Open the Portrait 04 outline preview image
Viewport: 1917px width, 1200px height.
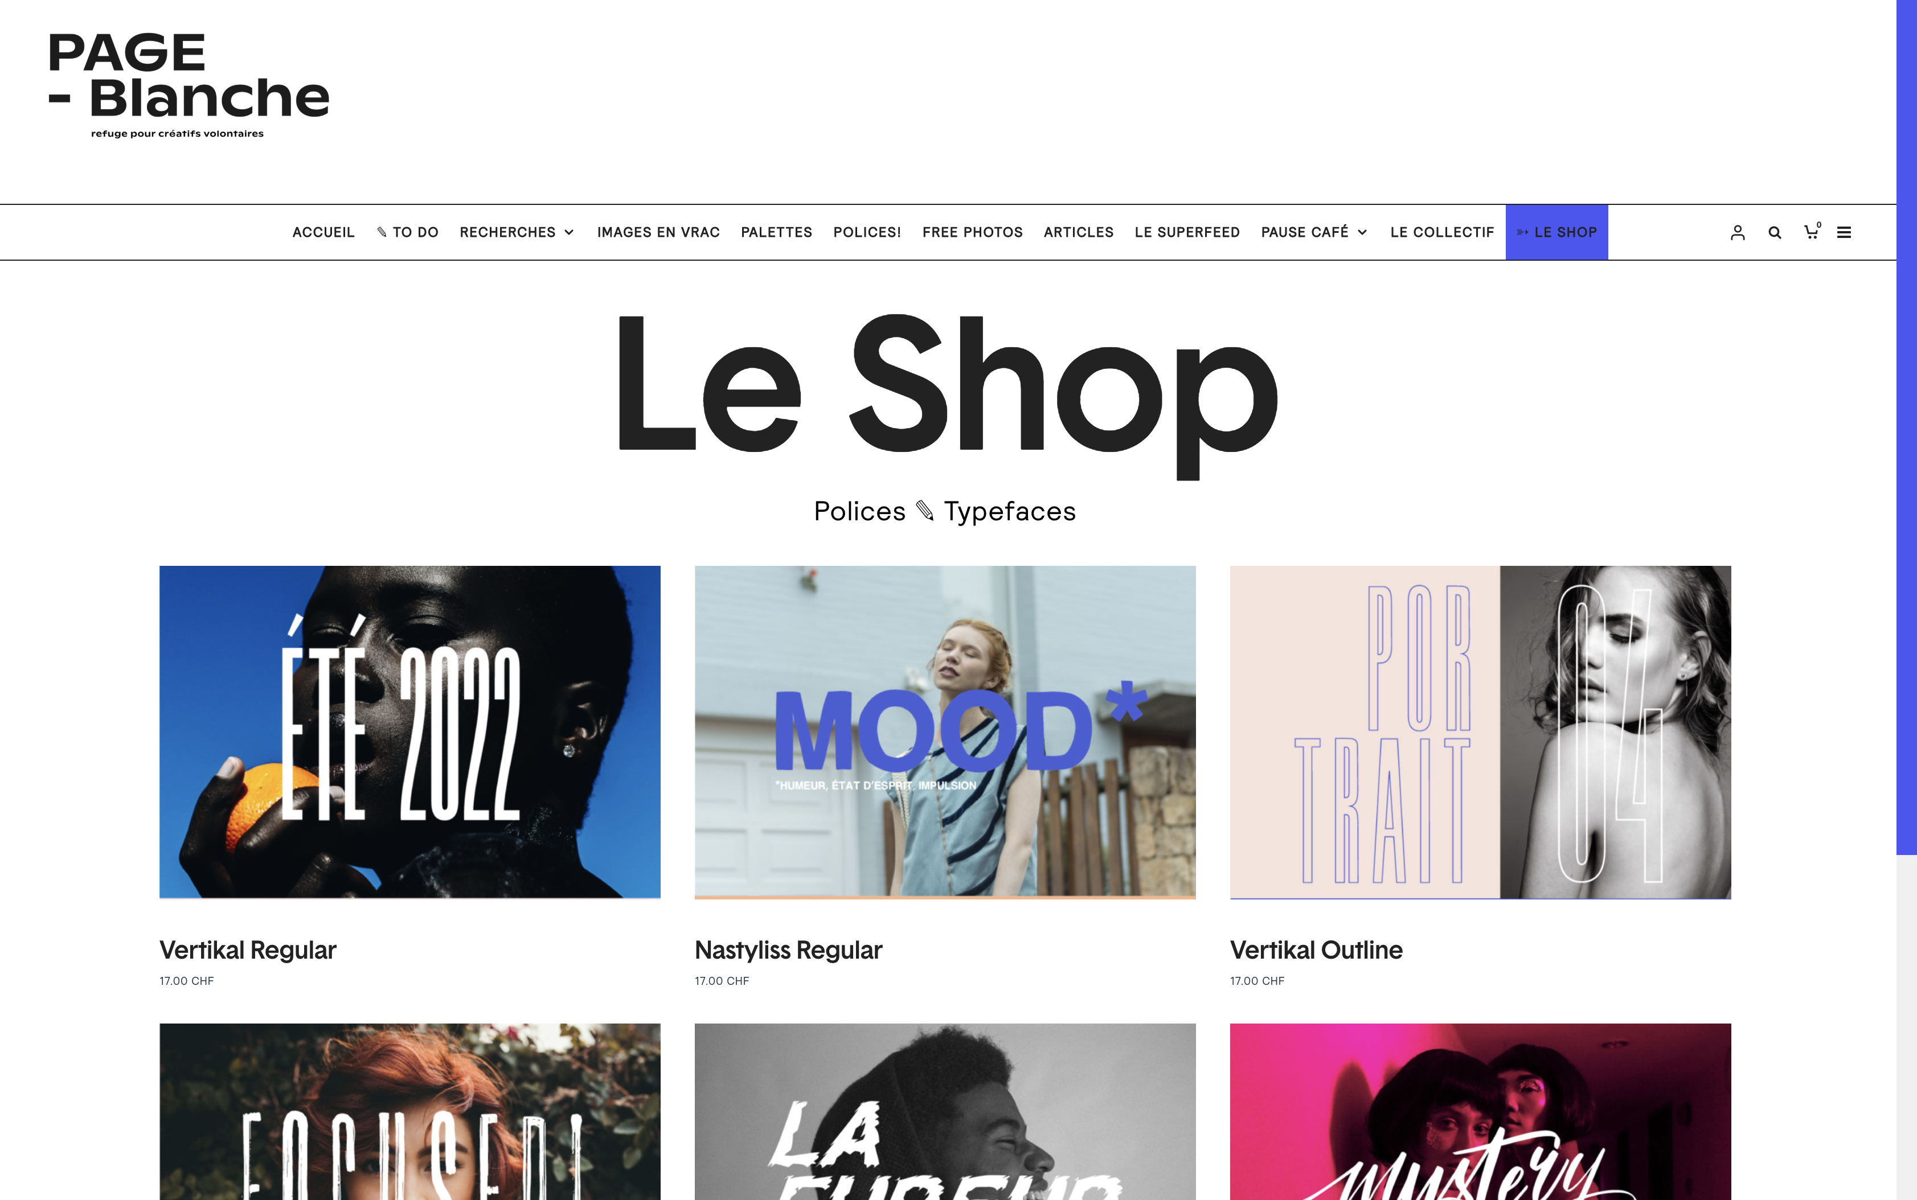[x=1480, y=731]
